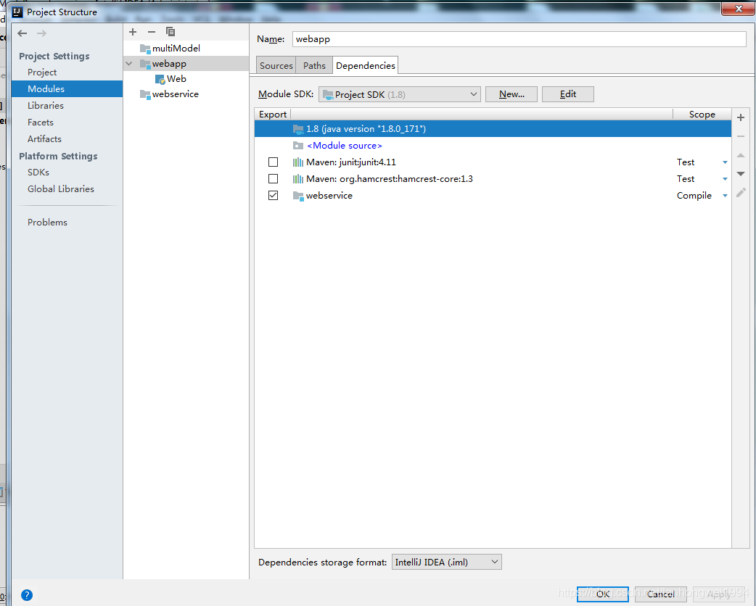Image resolution: width=756 pixels, height=606 pixels.
Task: Switch to the Sources tab
Action: click(276, 65)
